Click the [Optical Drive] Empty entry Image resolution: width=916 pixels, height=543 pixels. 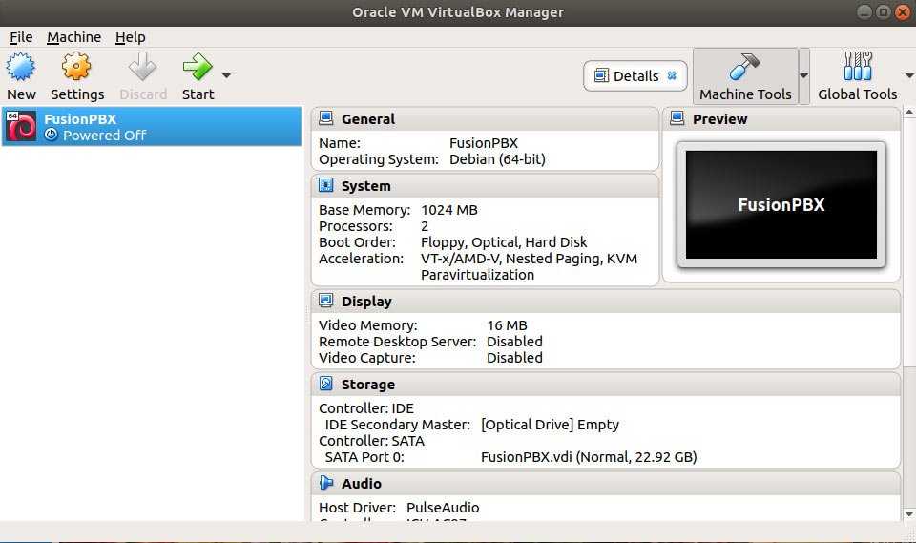(550, 425)
